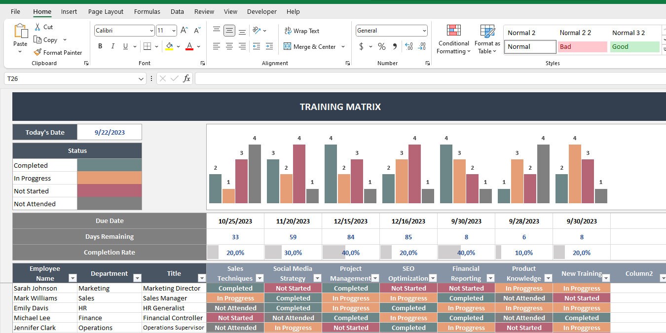This screenshot has height=333, width=666.
Task: Click inside the formula bar
Action: (x=430, y=78)
